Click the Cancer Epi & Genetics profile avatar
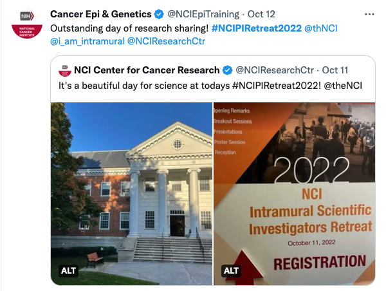The height and width of the screenshot is (291, 386). [27, 24]
